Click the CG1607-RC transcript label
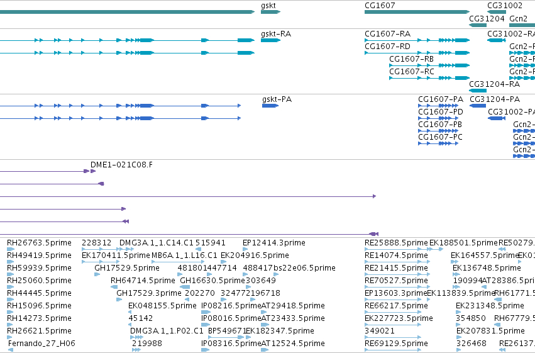 [x=412, y=72]
